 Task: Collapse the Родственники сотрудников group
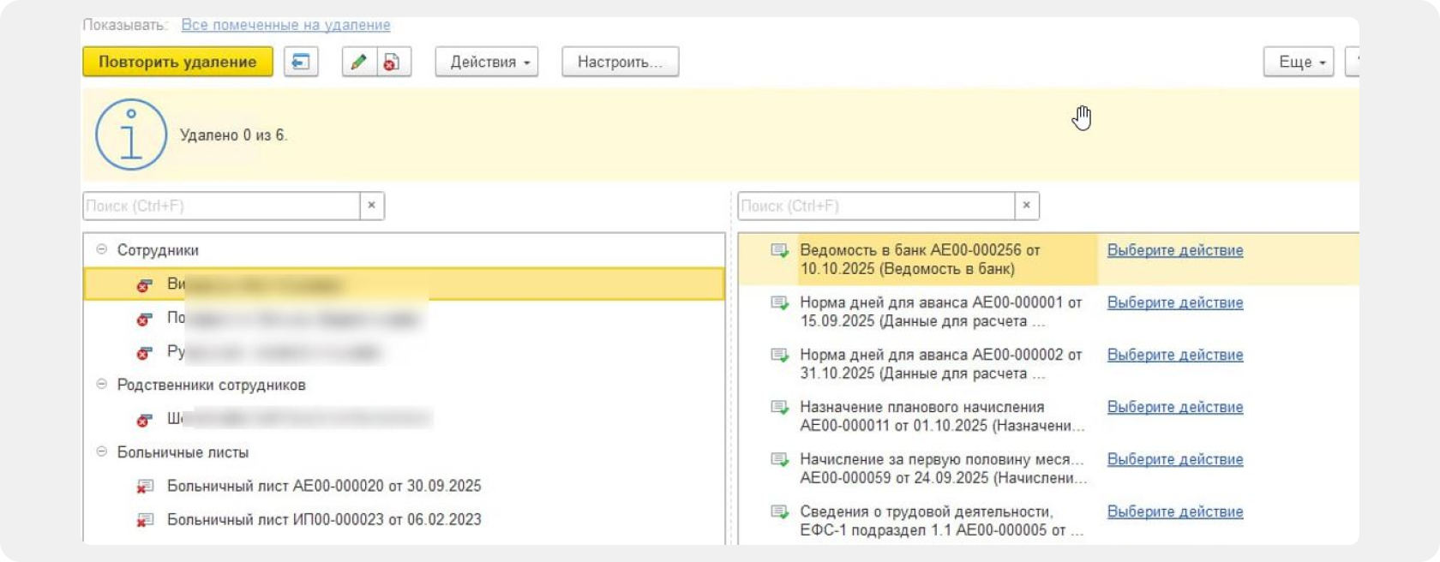[x=101, y=384]
